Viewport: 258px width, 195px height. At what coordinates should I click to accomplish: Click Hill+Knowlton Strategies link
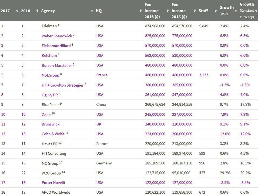(x=62, y=85)
